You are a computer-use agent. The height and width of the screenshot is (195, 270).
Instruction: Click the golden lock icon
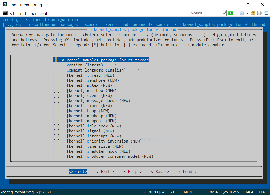pyautogui.click(x=253, y=13)
